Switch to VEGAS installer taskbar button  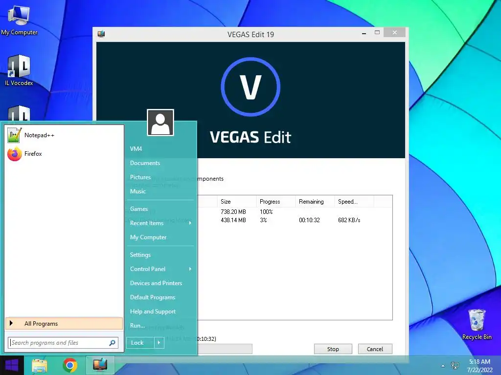click(100, 365)
